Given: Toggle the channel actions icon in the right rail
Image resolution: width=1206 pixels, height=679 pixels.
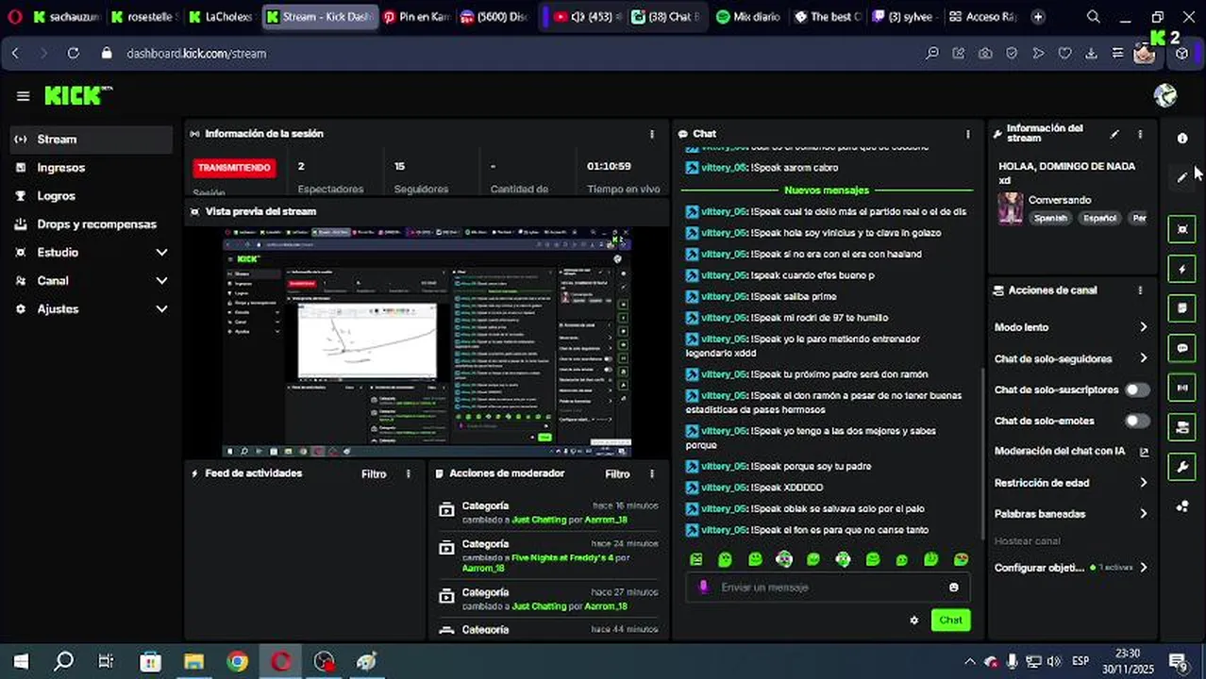Looking at the screenshot, I should coord(1182,427).
